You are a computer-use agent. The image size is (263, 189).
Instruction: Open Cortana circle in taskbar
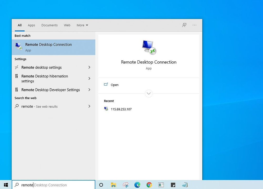pos(101,185)
